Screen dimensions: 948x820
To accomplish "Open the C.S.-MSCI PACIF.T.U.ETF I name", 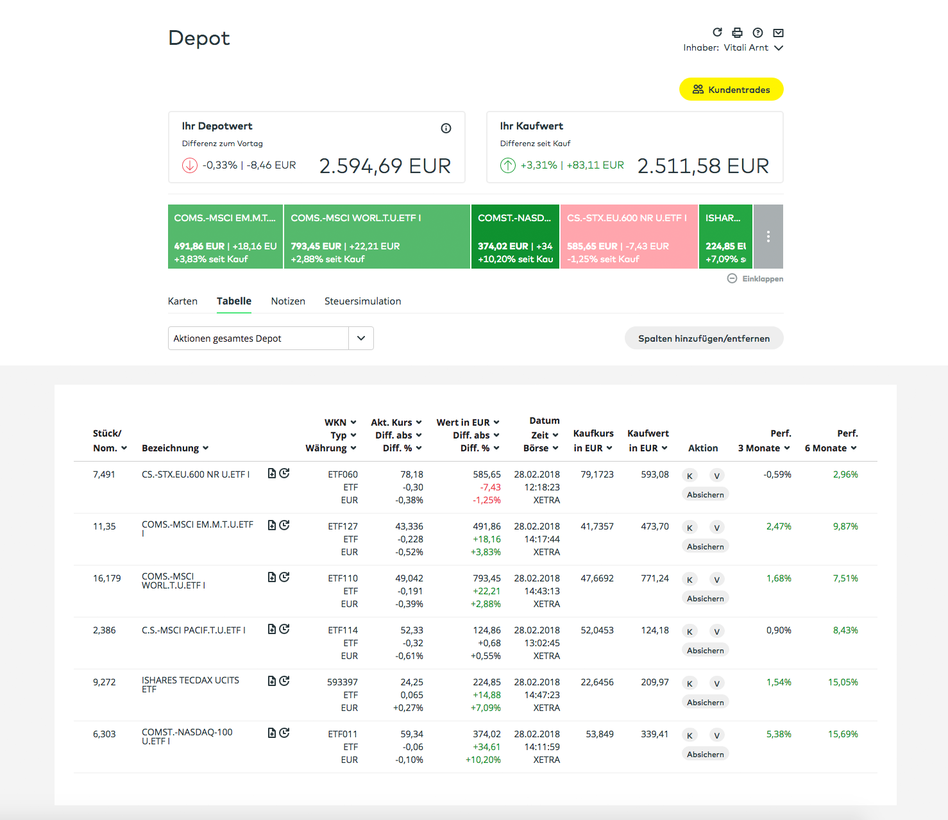I will pos(194,630).
